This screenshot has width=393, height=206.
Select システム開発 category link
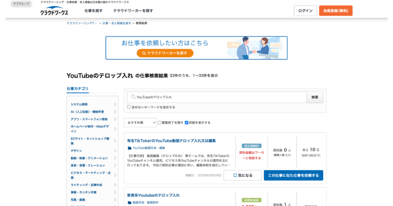(x=79, y=104)
